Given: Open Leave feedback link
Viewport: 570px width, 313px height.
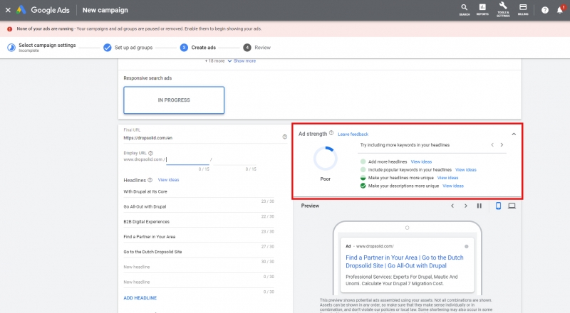Looking at the screenshot, I should [x=353, y=134].
